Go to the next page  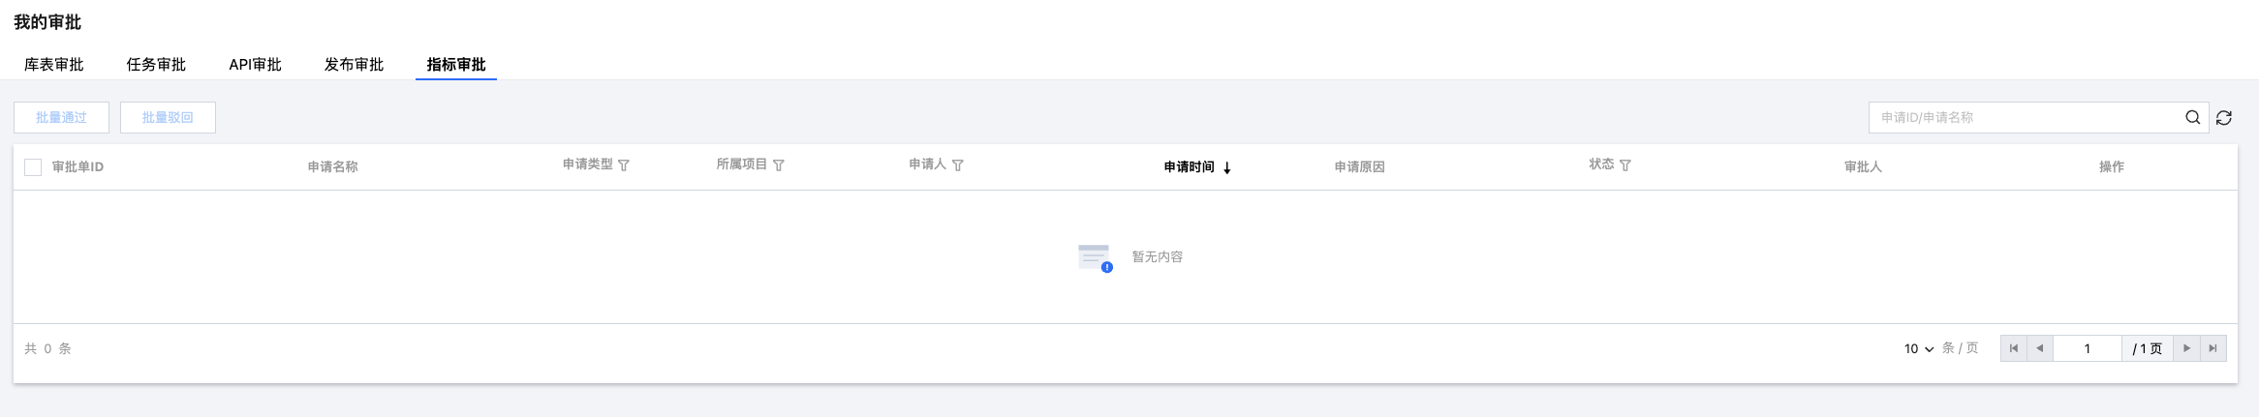(2186, 348)
